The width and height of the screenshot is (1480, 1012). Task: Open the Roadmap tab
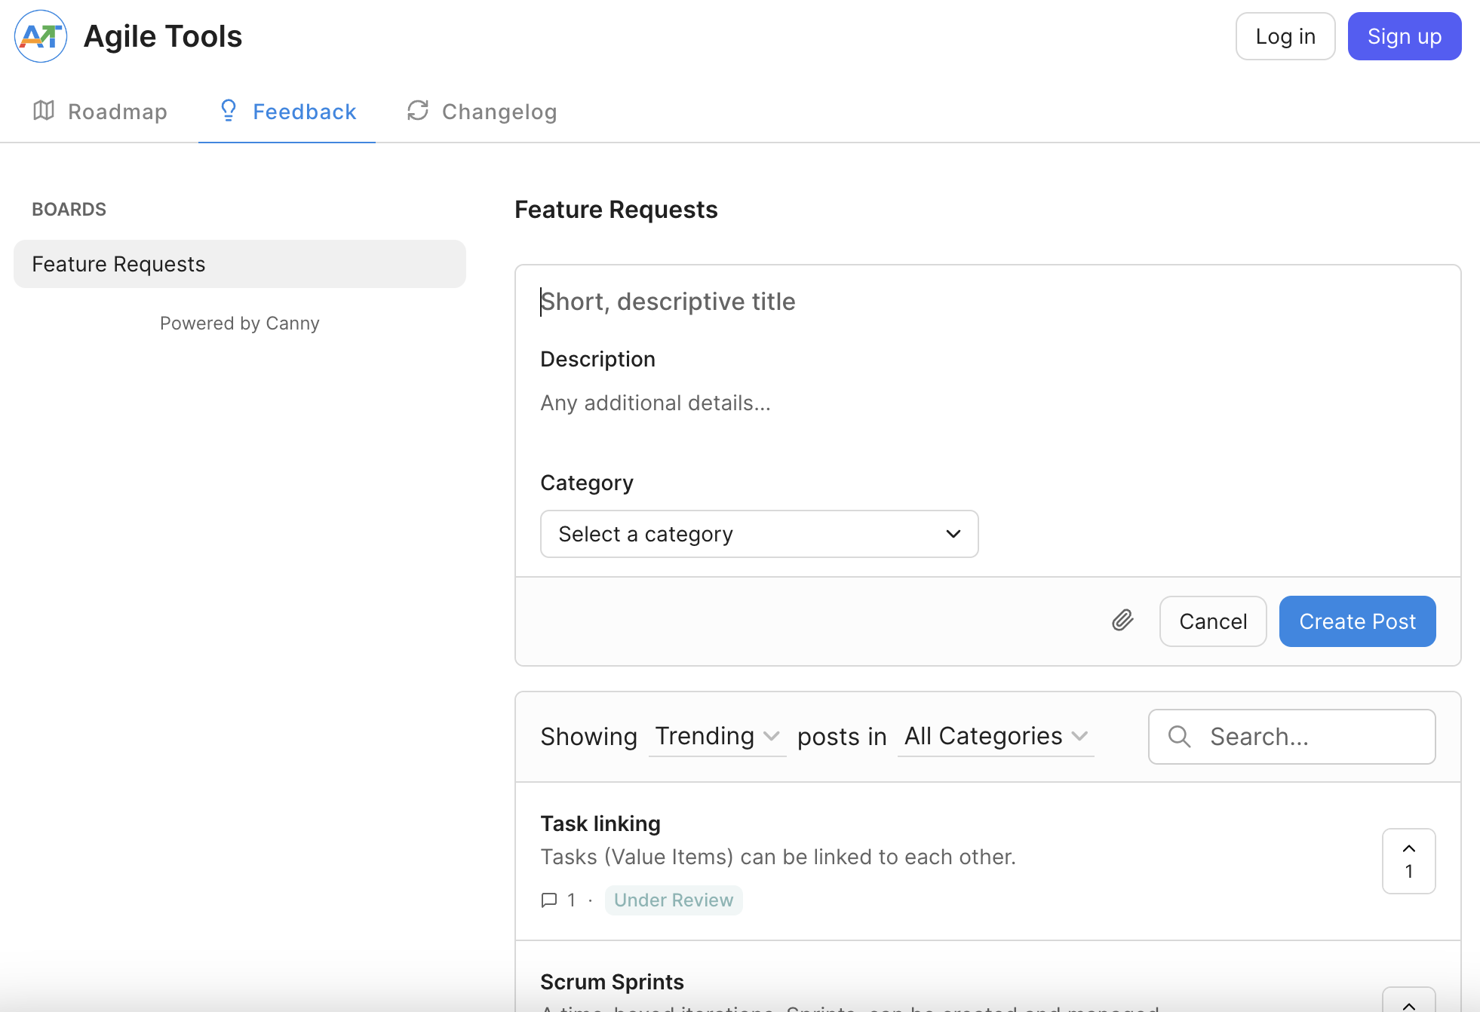coord(100,112)
